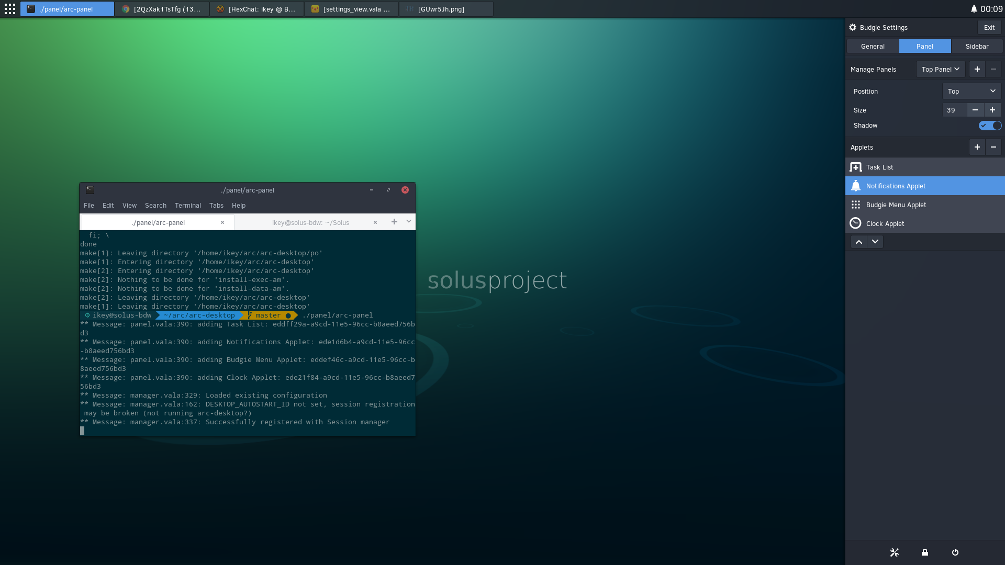This screenshot has height=565, width=1005.
Task: Switch to the General settings tab
Action: tap(873, 46)
